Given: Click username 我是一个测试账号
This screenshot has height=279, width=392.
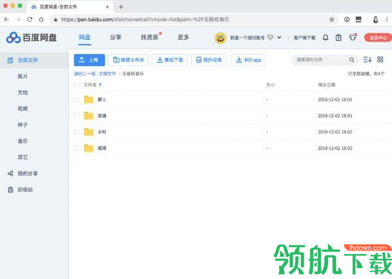Looking at the screenshot, I should (247, 38).
